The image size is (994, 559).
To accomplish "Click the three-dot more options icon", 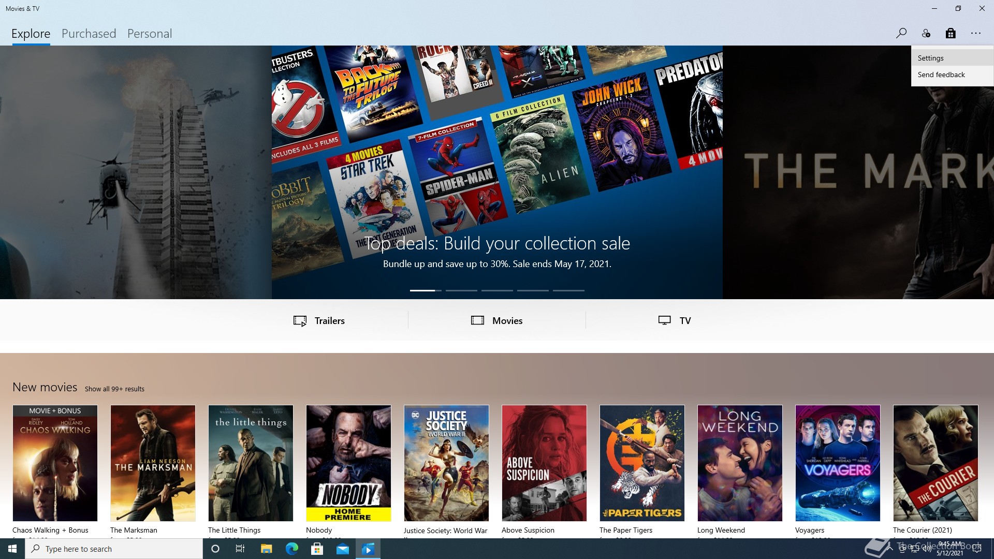I will (976, 33).
